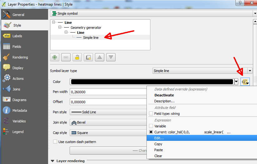Go to the Fields tab
Image resolution: width=257 pixels, height=164 pixels.
tap(25, 47)
